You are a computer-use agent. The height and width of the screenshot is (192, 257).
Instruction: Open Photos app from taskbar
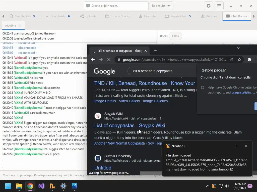tap(74, 186)
